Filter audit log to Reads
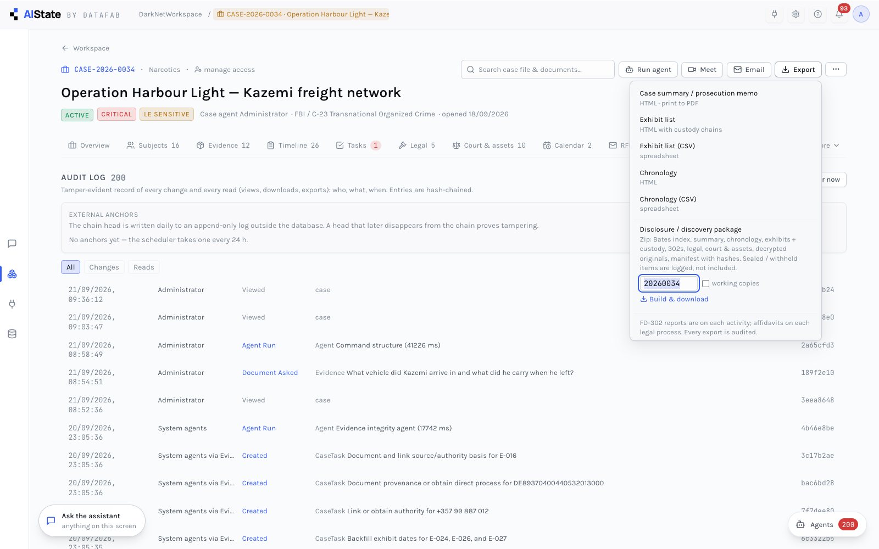This screenshot has width=879, height=549. point(144,267)
